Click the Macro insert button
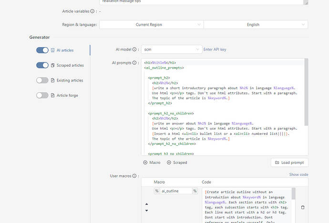329x223 pixels. pos(152,162)
